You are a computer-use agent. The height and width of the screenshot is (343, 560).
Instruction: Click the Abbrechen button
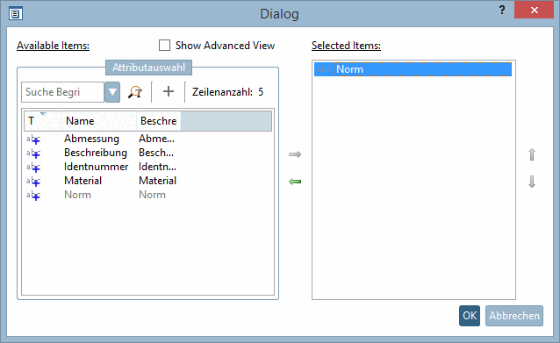[x=514, y=316]
